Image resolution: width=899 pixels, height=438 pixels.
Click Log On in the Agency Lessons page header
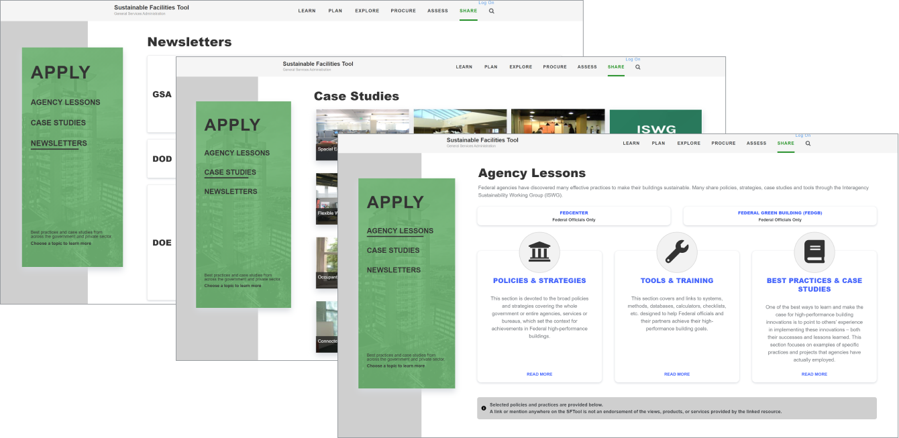803,135
